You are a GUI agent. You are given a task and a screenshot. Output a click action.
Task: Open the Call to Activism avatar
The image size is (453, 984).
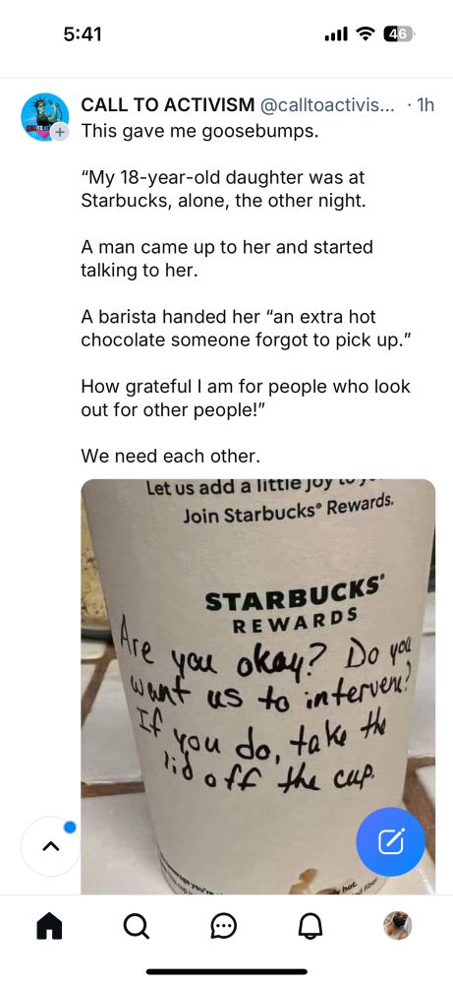click(44, 117)
